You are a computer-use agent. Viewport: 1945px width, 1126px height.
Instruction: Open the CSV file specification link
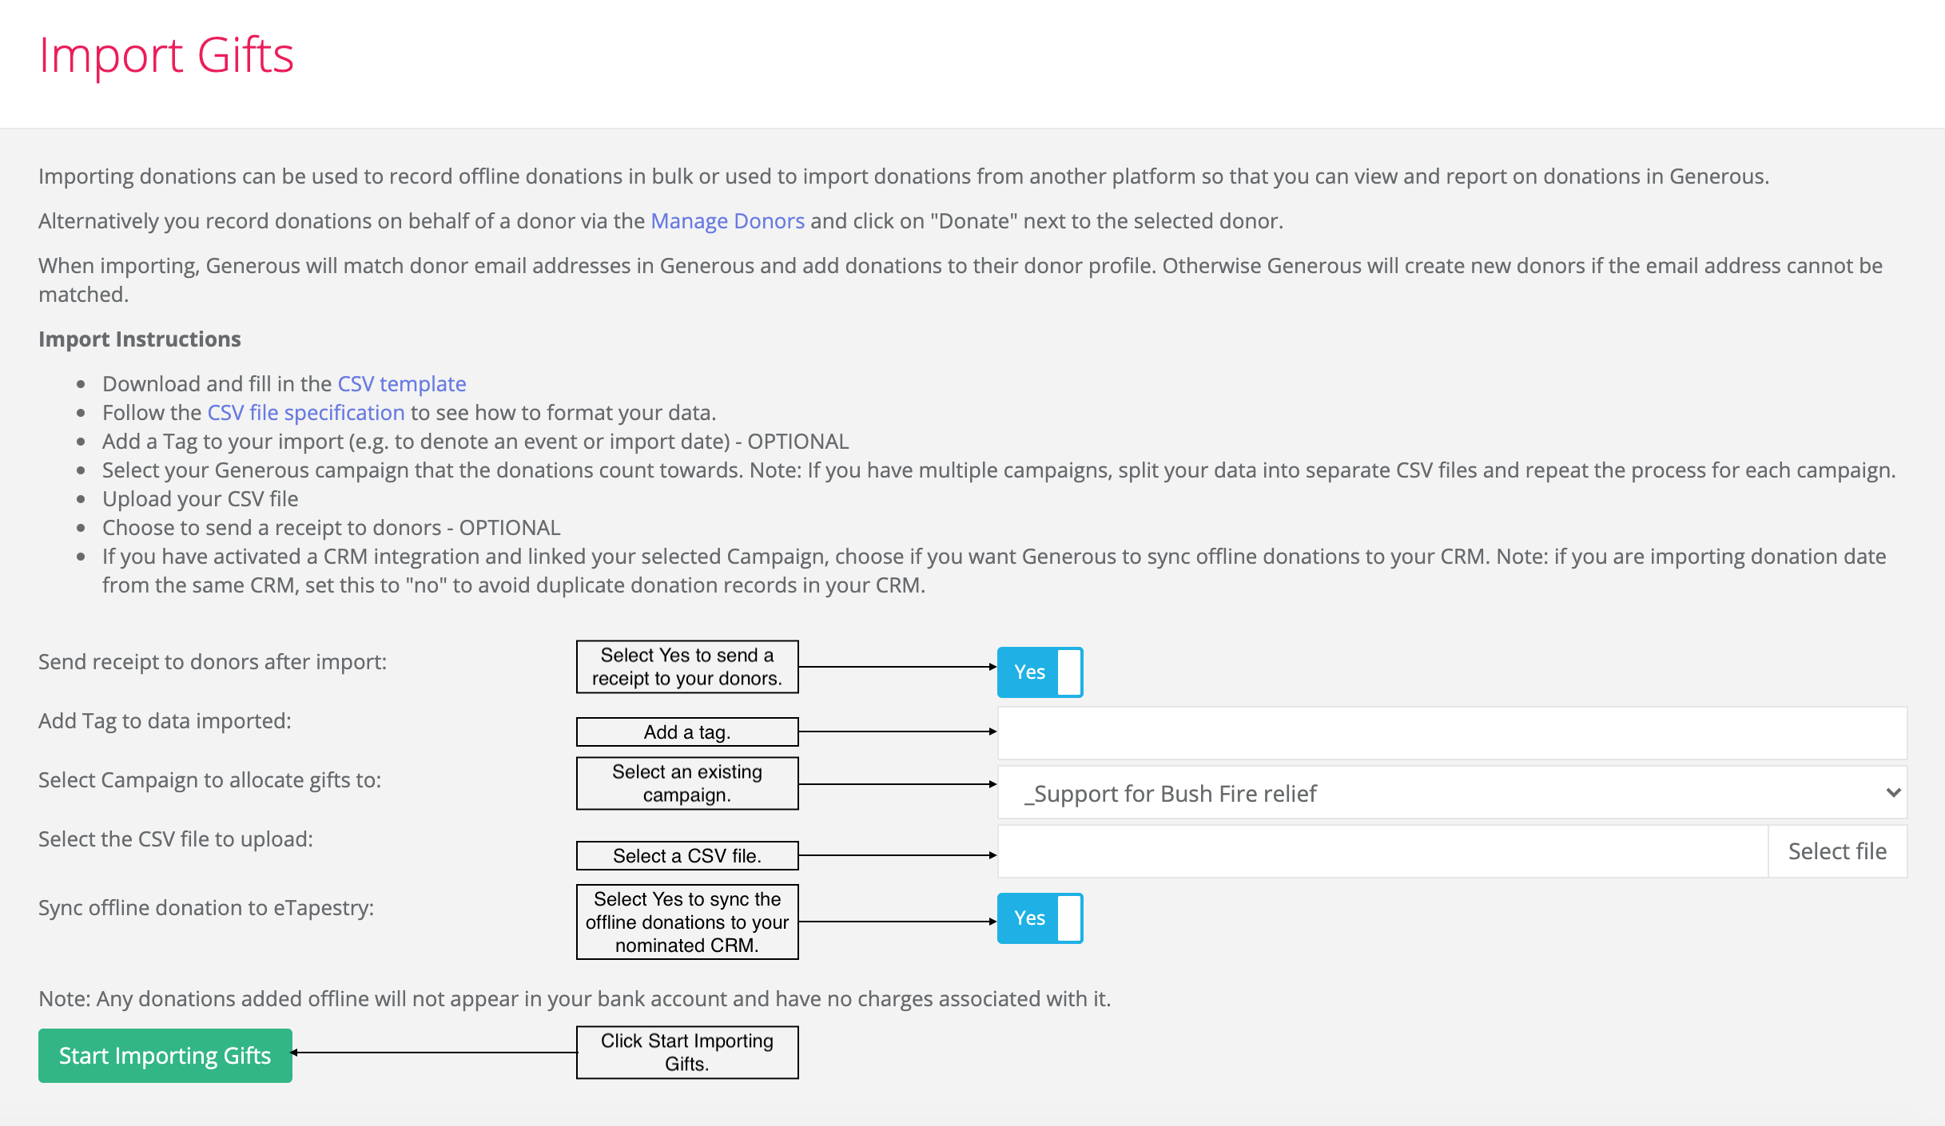306,412
